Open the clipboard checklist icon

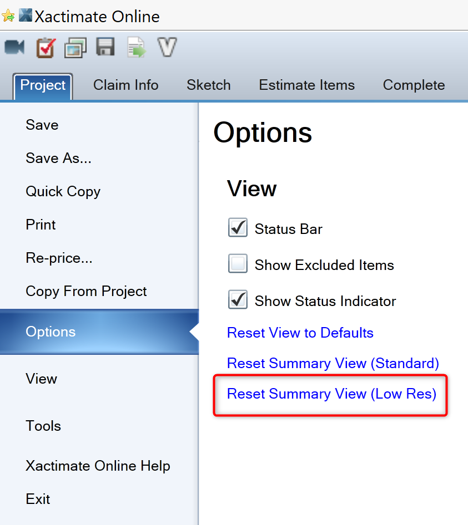click(x=46, y=48)
